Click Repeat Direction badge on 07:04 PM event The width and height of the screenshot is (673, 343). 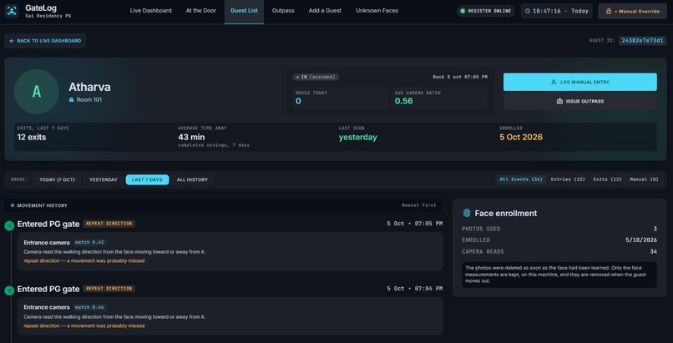[x=109, y=289]
